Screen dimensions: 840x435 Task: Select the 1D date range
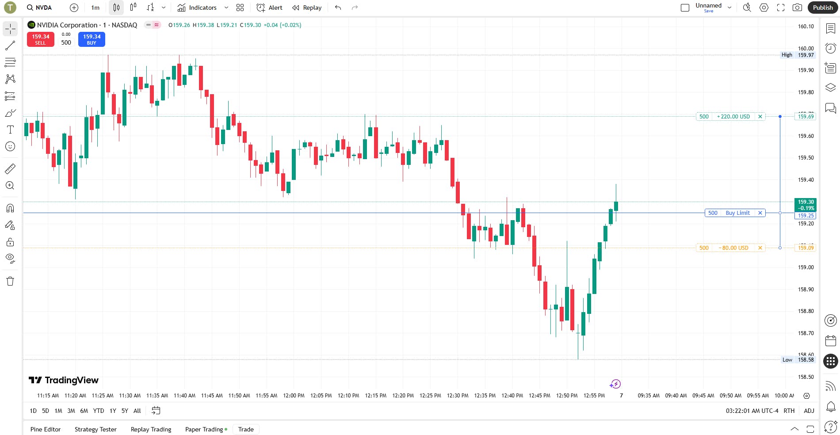33,411
